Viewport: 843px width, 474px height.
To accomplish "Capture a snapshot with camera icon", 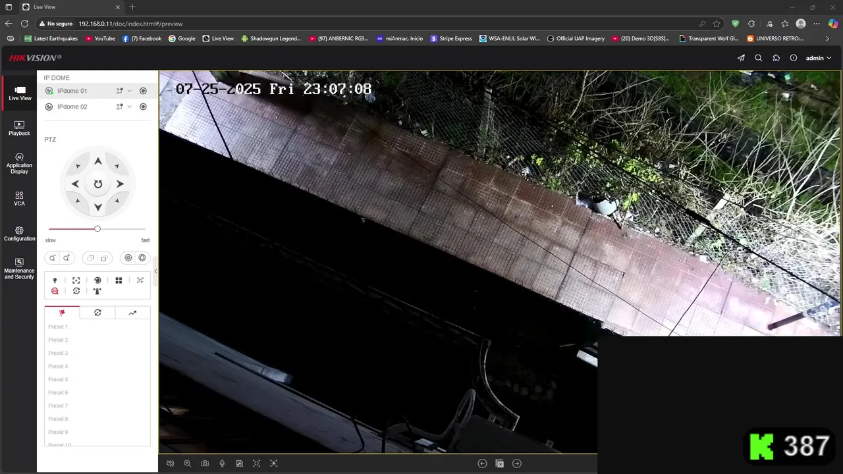I will [x=205, y=463].
